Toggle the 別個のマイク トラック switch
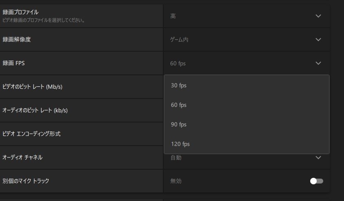Screen dimensions: 344x201 pos(317,181)
